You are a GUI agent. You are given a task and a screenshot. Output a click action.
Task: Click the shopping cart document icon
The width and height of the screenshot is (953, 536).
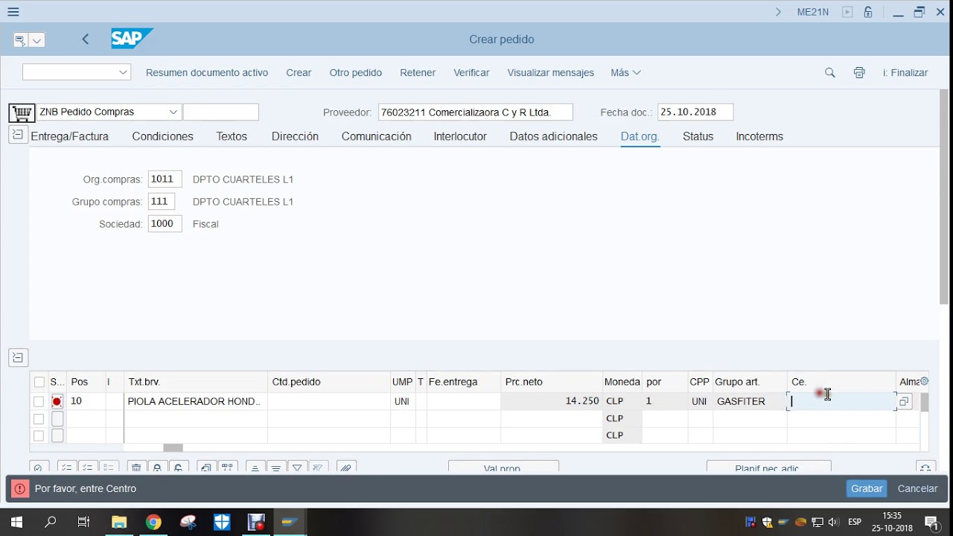[22, 112]
